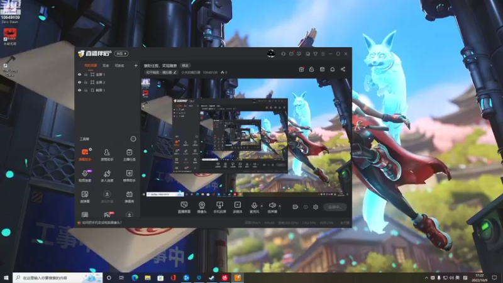Select the 全屏 2 source row

click(108, 82)
